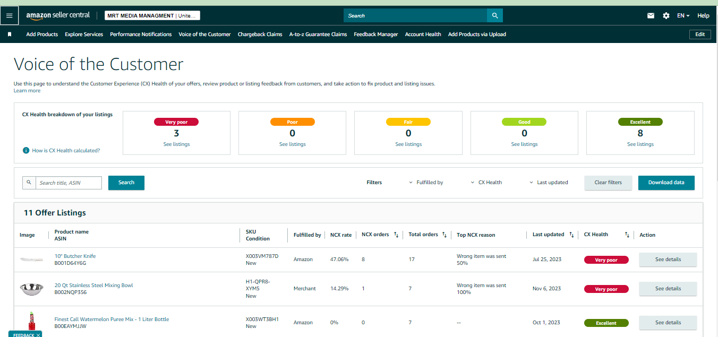
Task: Click Help in the top header
Action: (x=703, y=16)
